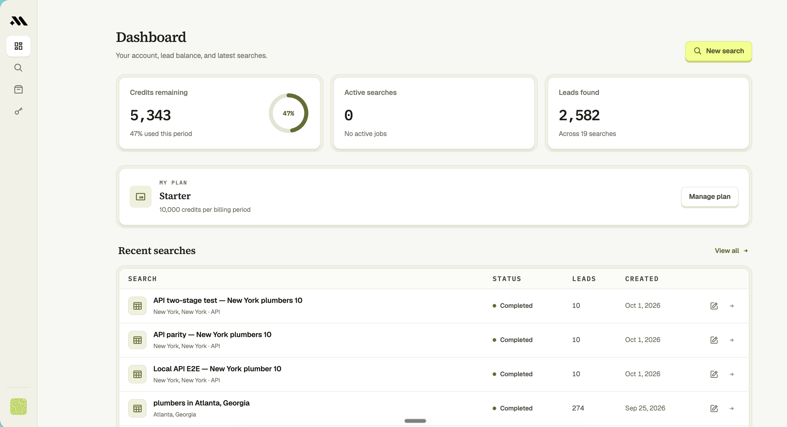
Task: Click the SEARCH column header
Action: [x=142, y=279]
